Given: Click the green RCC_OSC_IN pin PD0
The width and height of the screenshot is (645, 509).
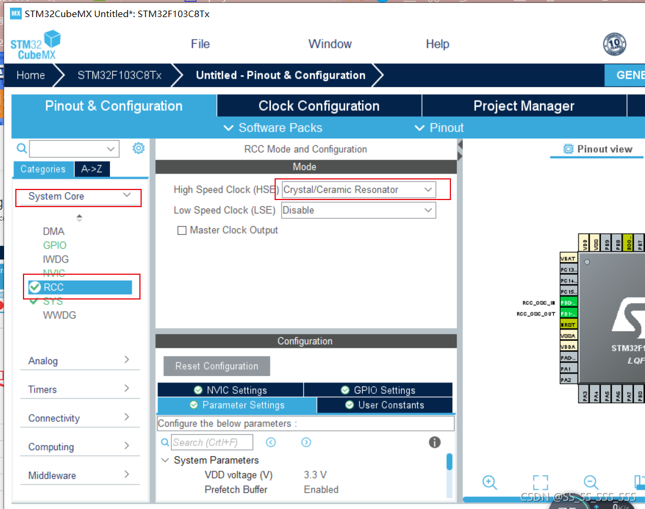Looking at the screenshot, I should tap(569, 302).
